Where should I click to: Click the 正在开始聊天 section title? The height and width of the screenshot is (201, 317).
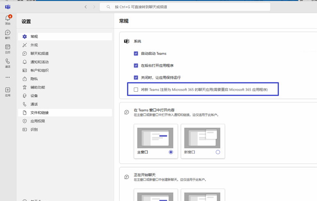145,175
